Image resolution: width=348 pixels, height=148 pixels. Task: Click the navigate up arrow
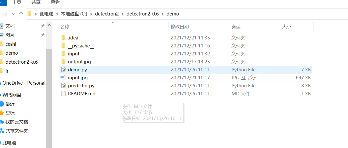21,14
